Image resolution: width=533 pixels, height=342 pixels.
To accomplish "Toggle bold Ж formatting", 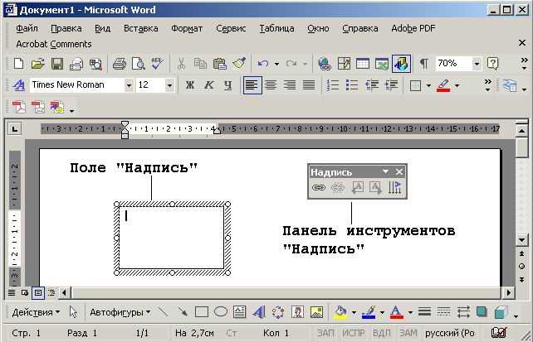I will point(189,84).
